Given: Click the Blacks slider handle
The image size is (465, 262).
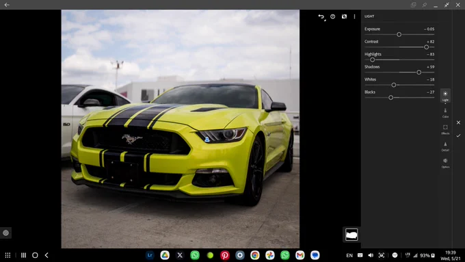Looking at the screenshot, I should 391,98.
